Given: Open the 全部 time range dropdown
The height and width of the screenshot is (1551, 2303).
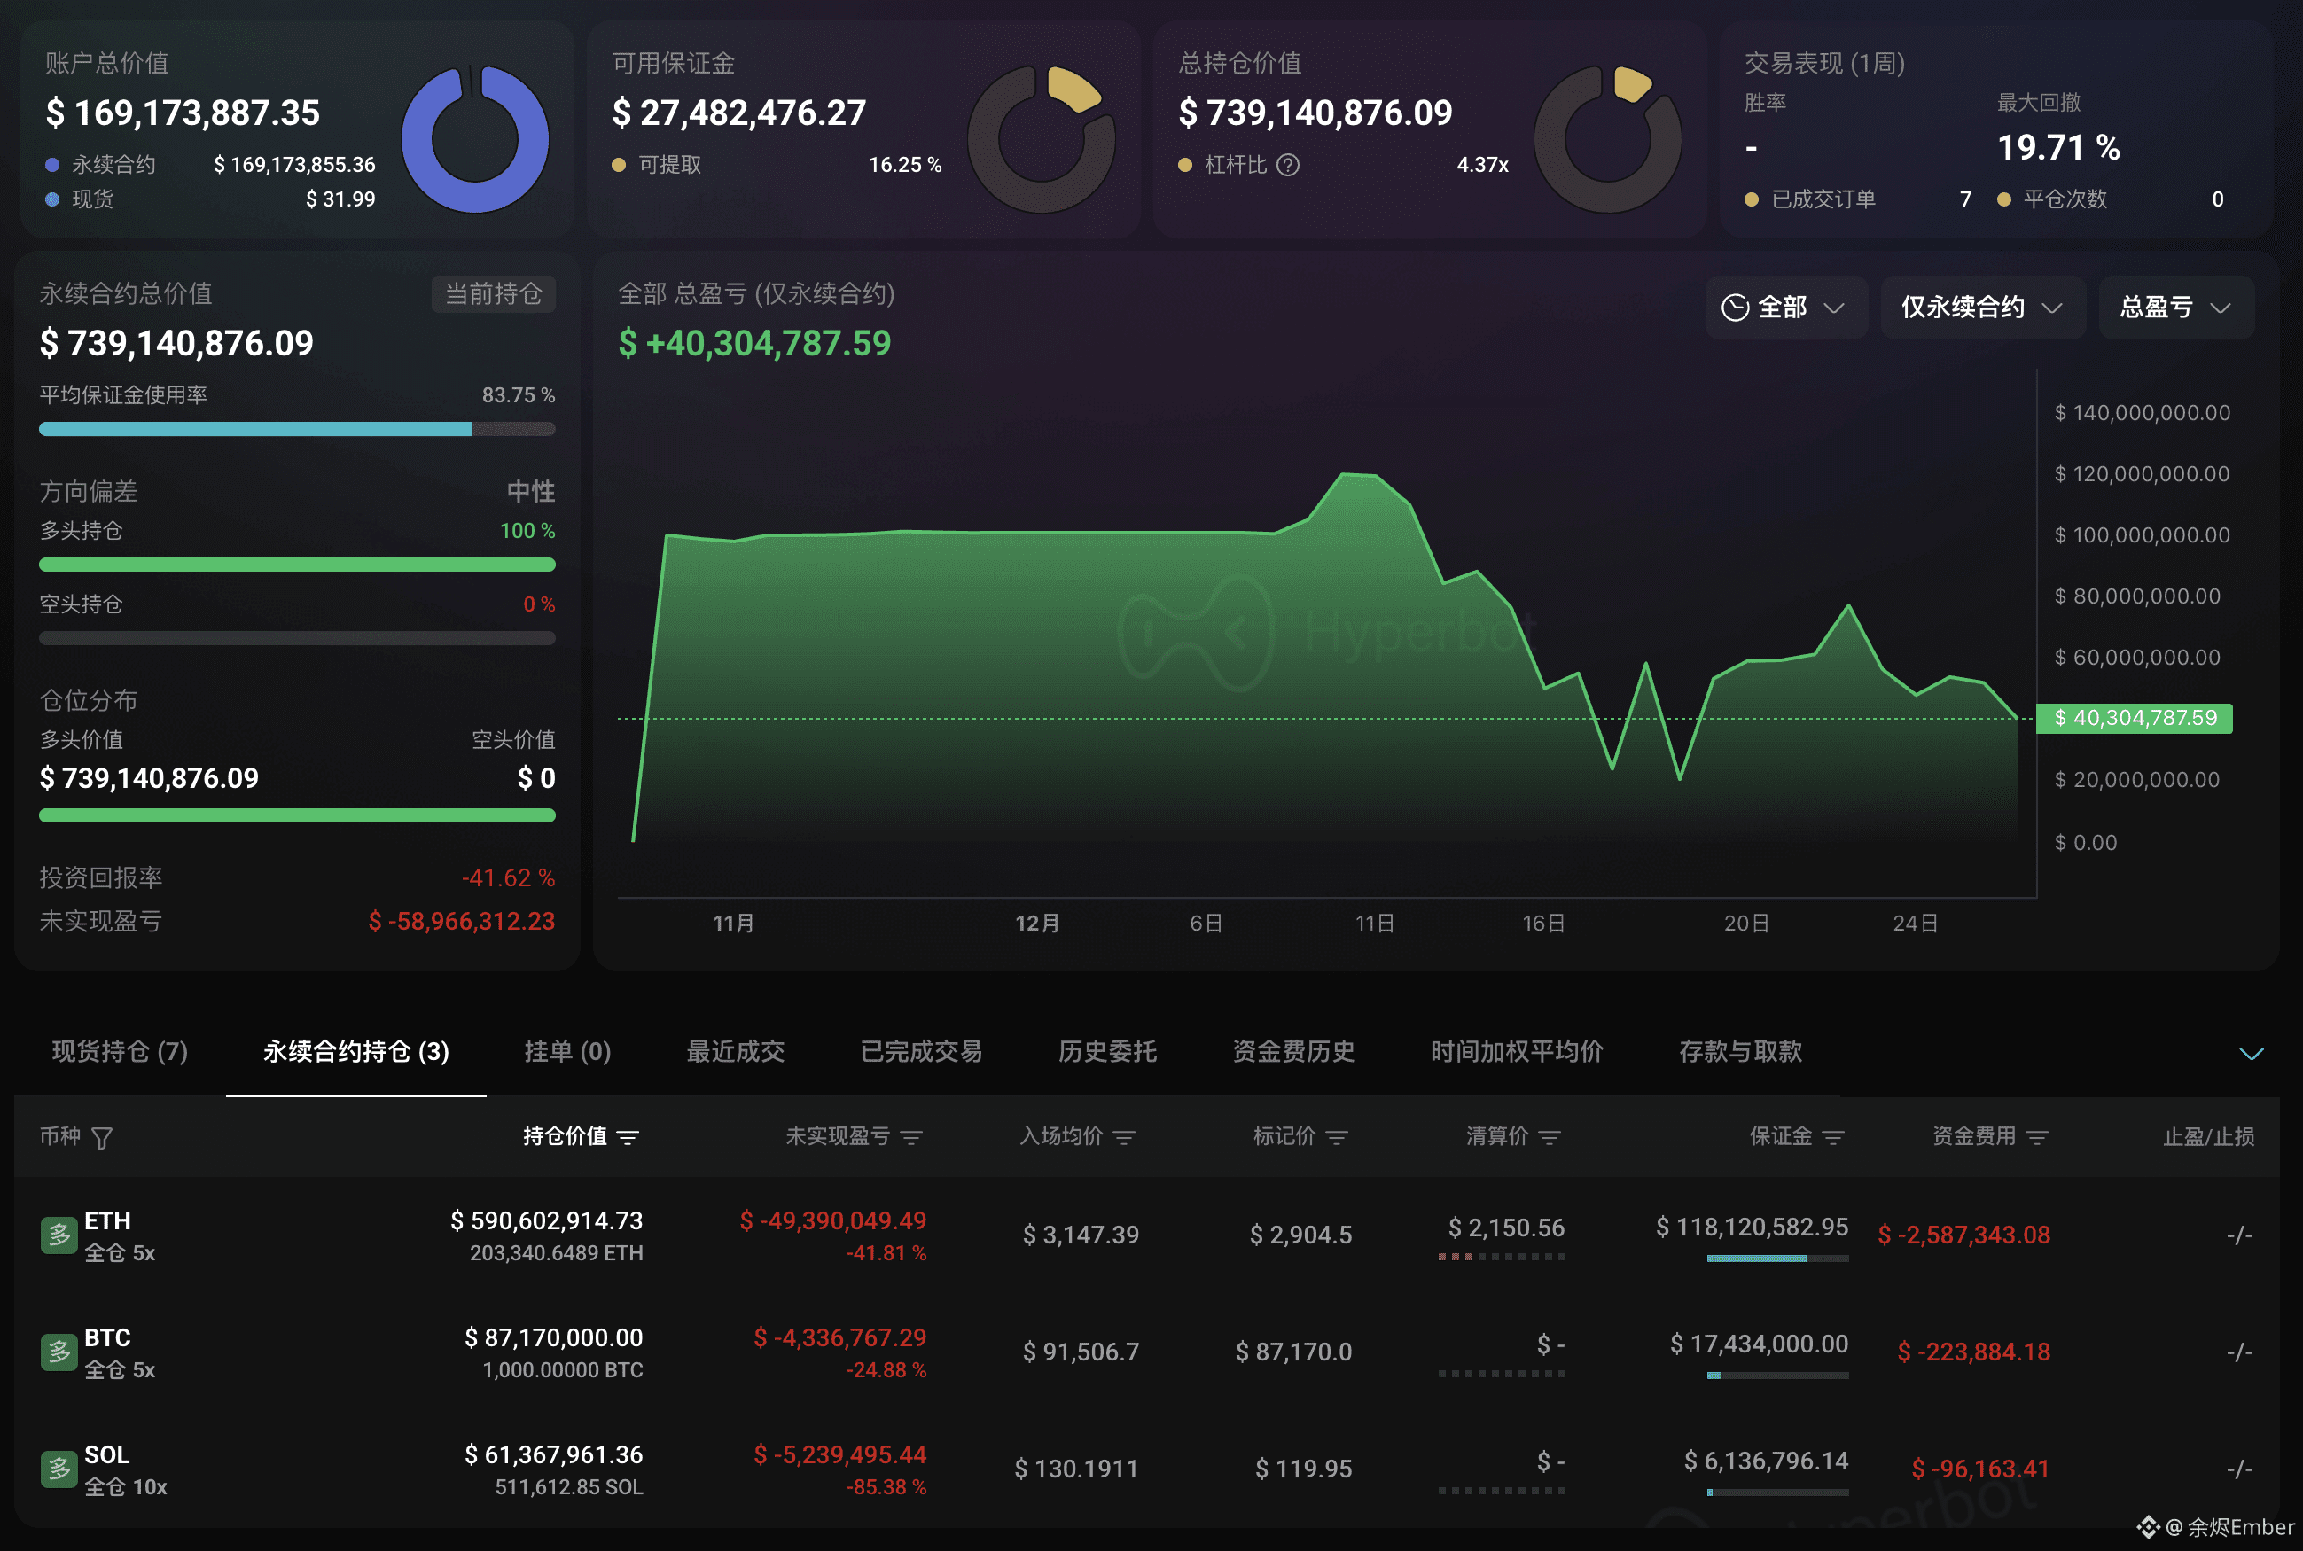Looking at the screenshot, I should (1784, 308).
